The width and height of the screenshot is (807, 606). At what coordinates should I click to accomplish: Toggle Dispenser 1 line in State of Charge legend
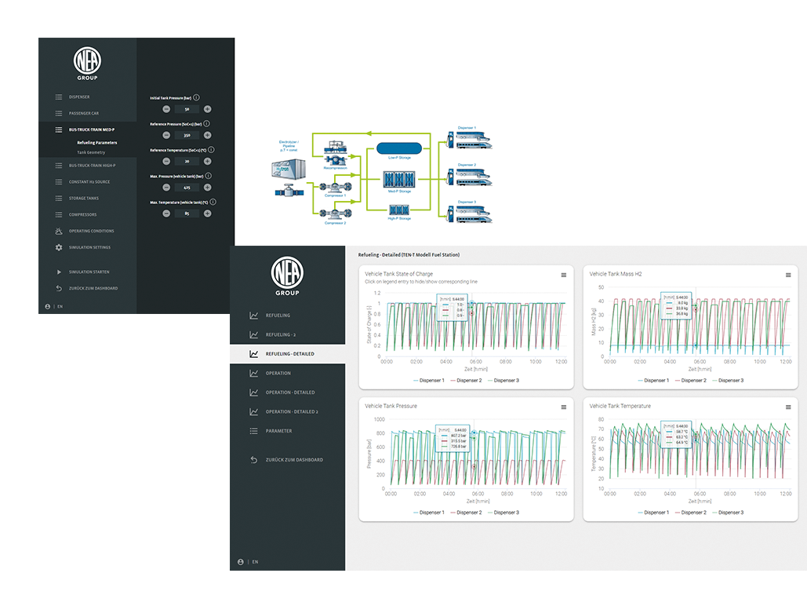429,381
